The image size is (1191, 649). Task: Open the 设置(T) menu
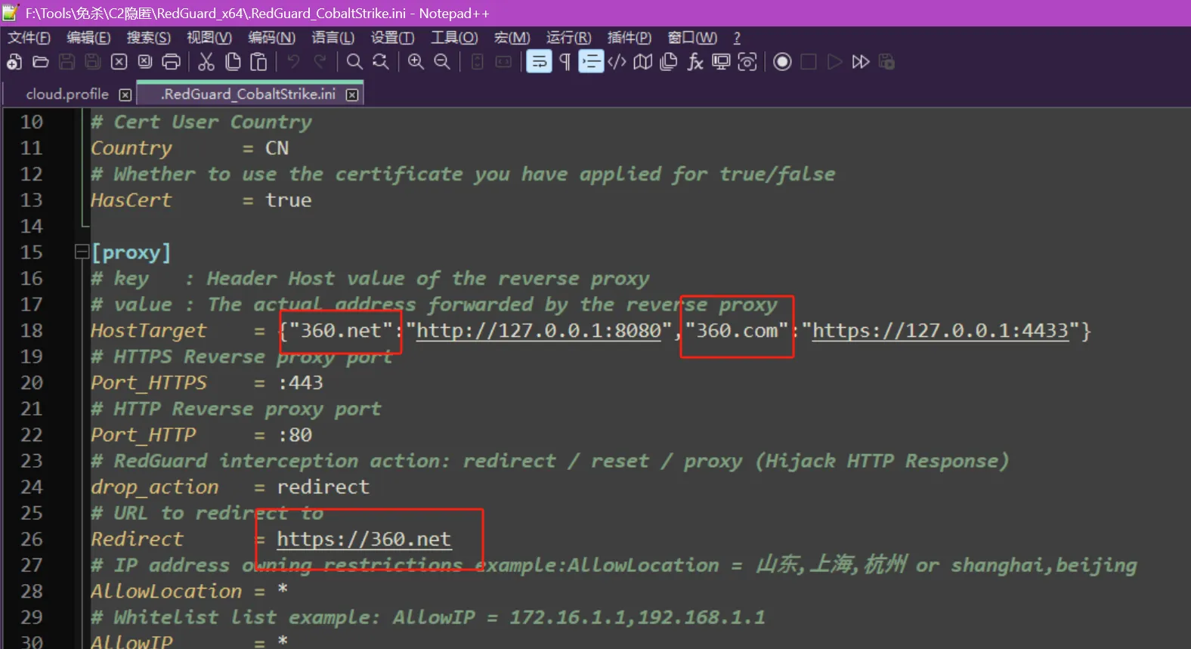392,38
